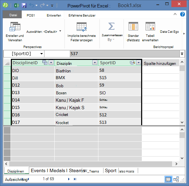Switch to the Entwerfen ribbon tab
The image size is (189, 186).
pos(54,15)
